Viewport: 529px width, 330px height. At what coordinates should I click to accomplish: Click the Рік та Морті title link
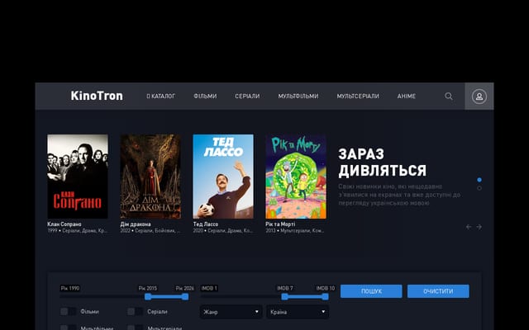pos(280,224)
